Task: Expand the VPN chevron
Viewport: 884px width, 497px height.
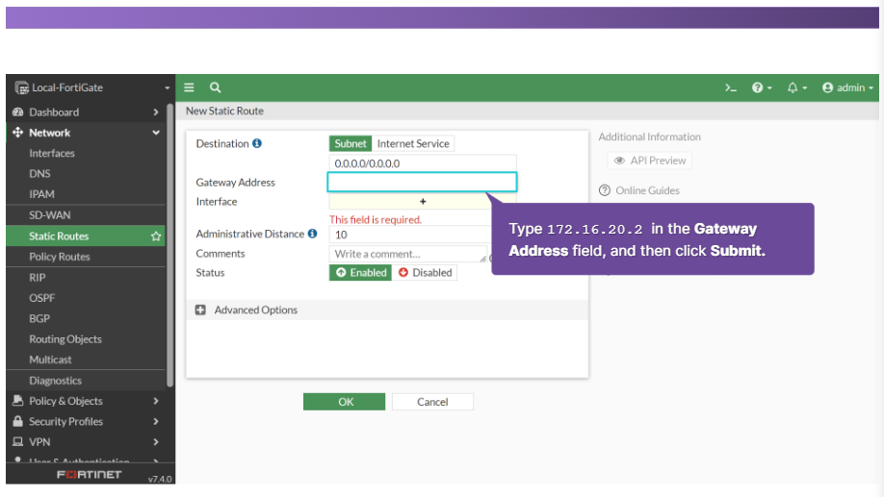Action: pos(156,442)
